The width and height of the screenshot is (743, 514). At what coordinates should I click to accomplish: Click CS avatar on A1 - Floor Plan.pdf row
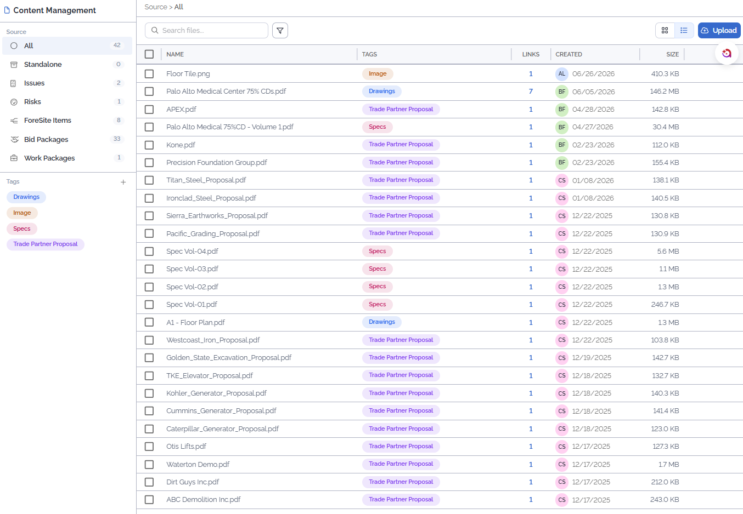[x=561, y=322]
